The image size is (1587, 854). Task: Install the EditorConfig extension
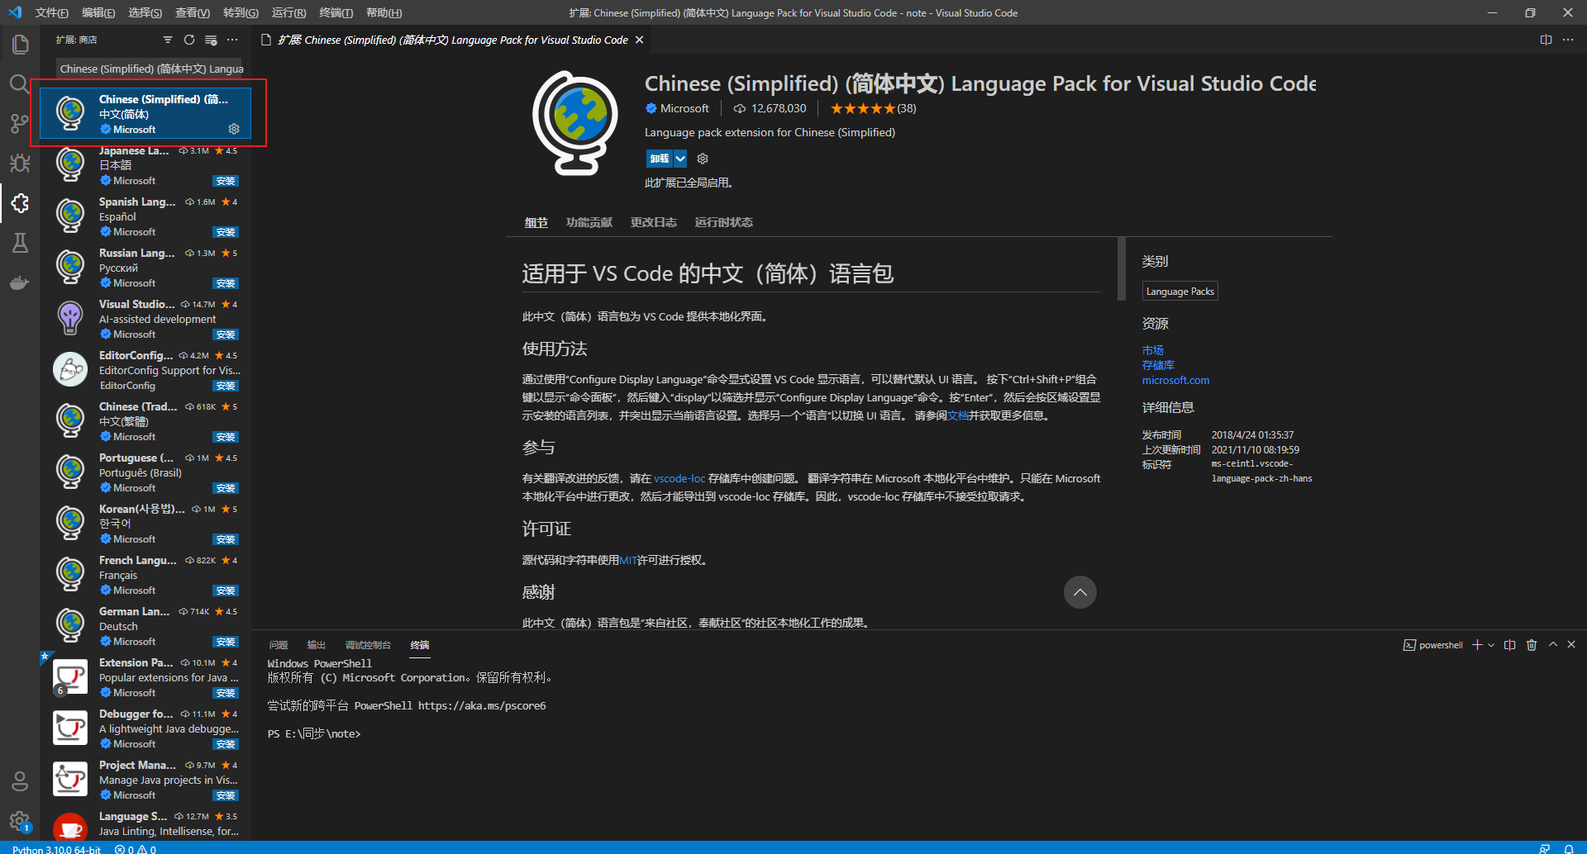coord(226,386)
